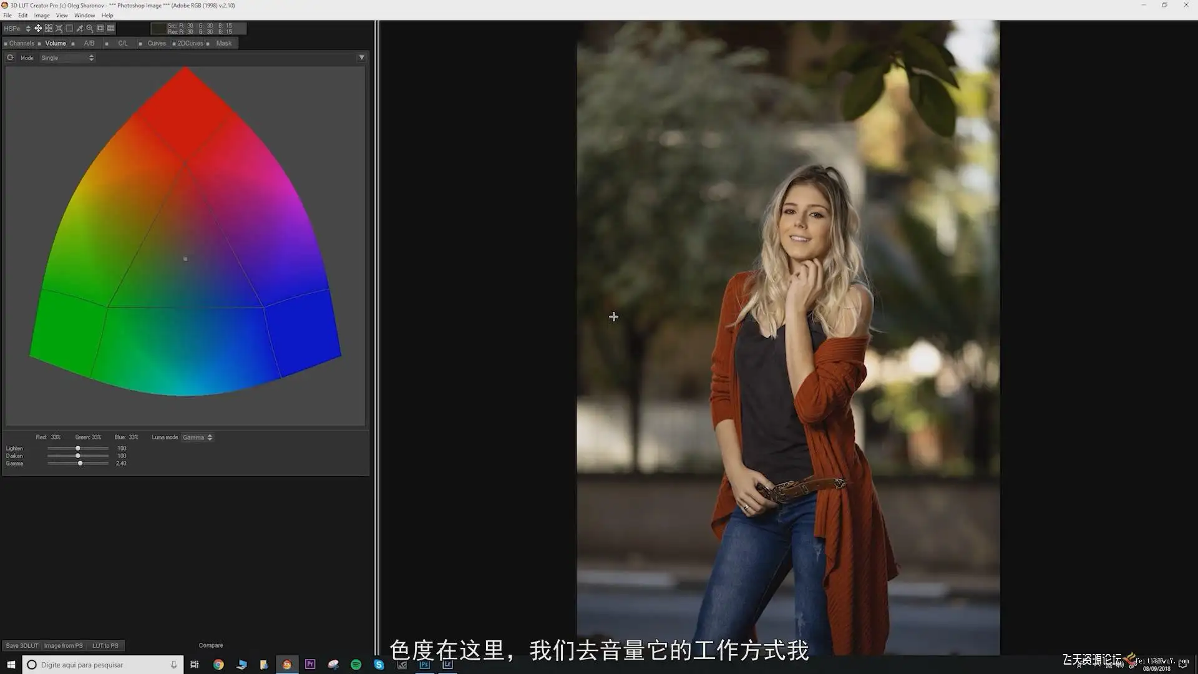Toggle the Channels tab checkbox square
The height and width of the screenshot is (674, 1198).
pyautogui.click(x=6, y=44)
